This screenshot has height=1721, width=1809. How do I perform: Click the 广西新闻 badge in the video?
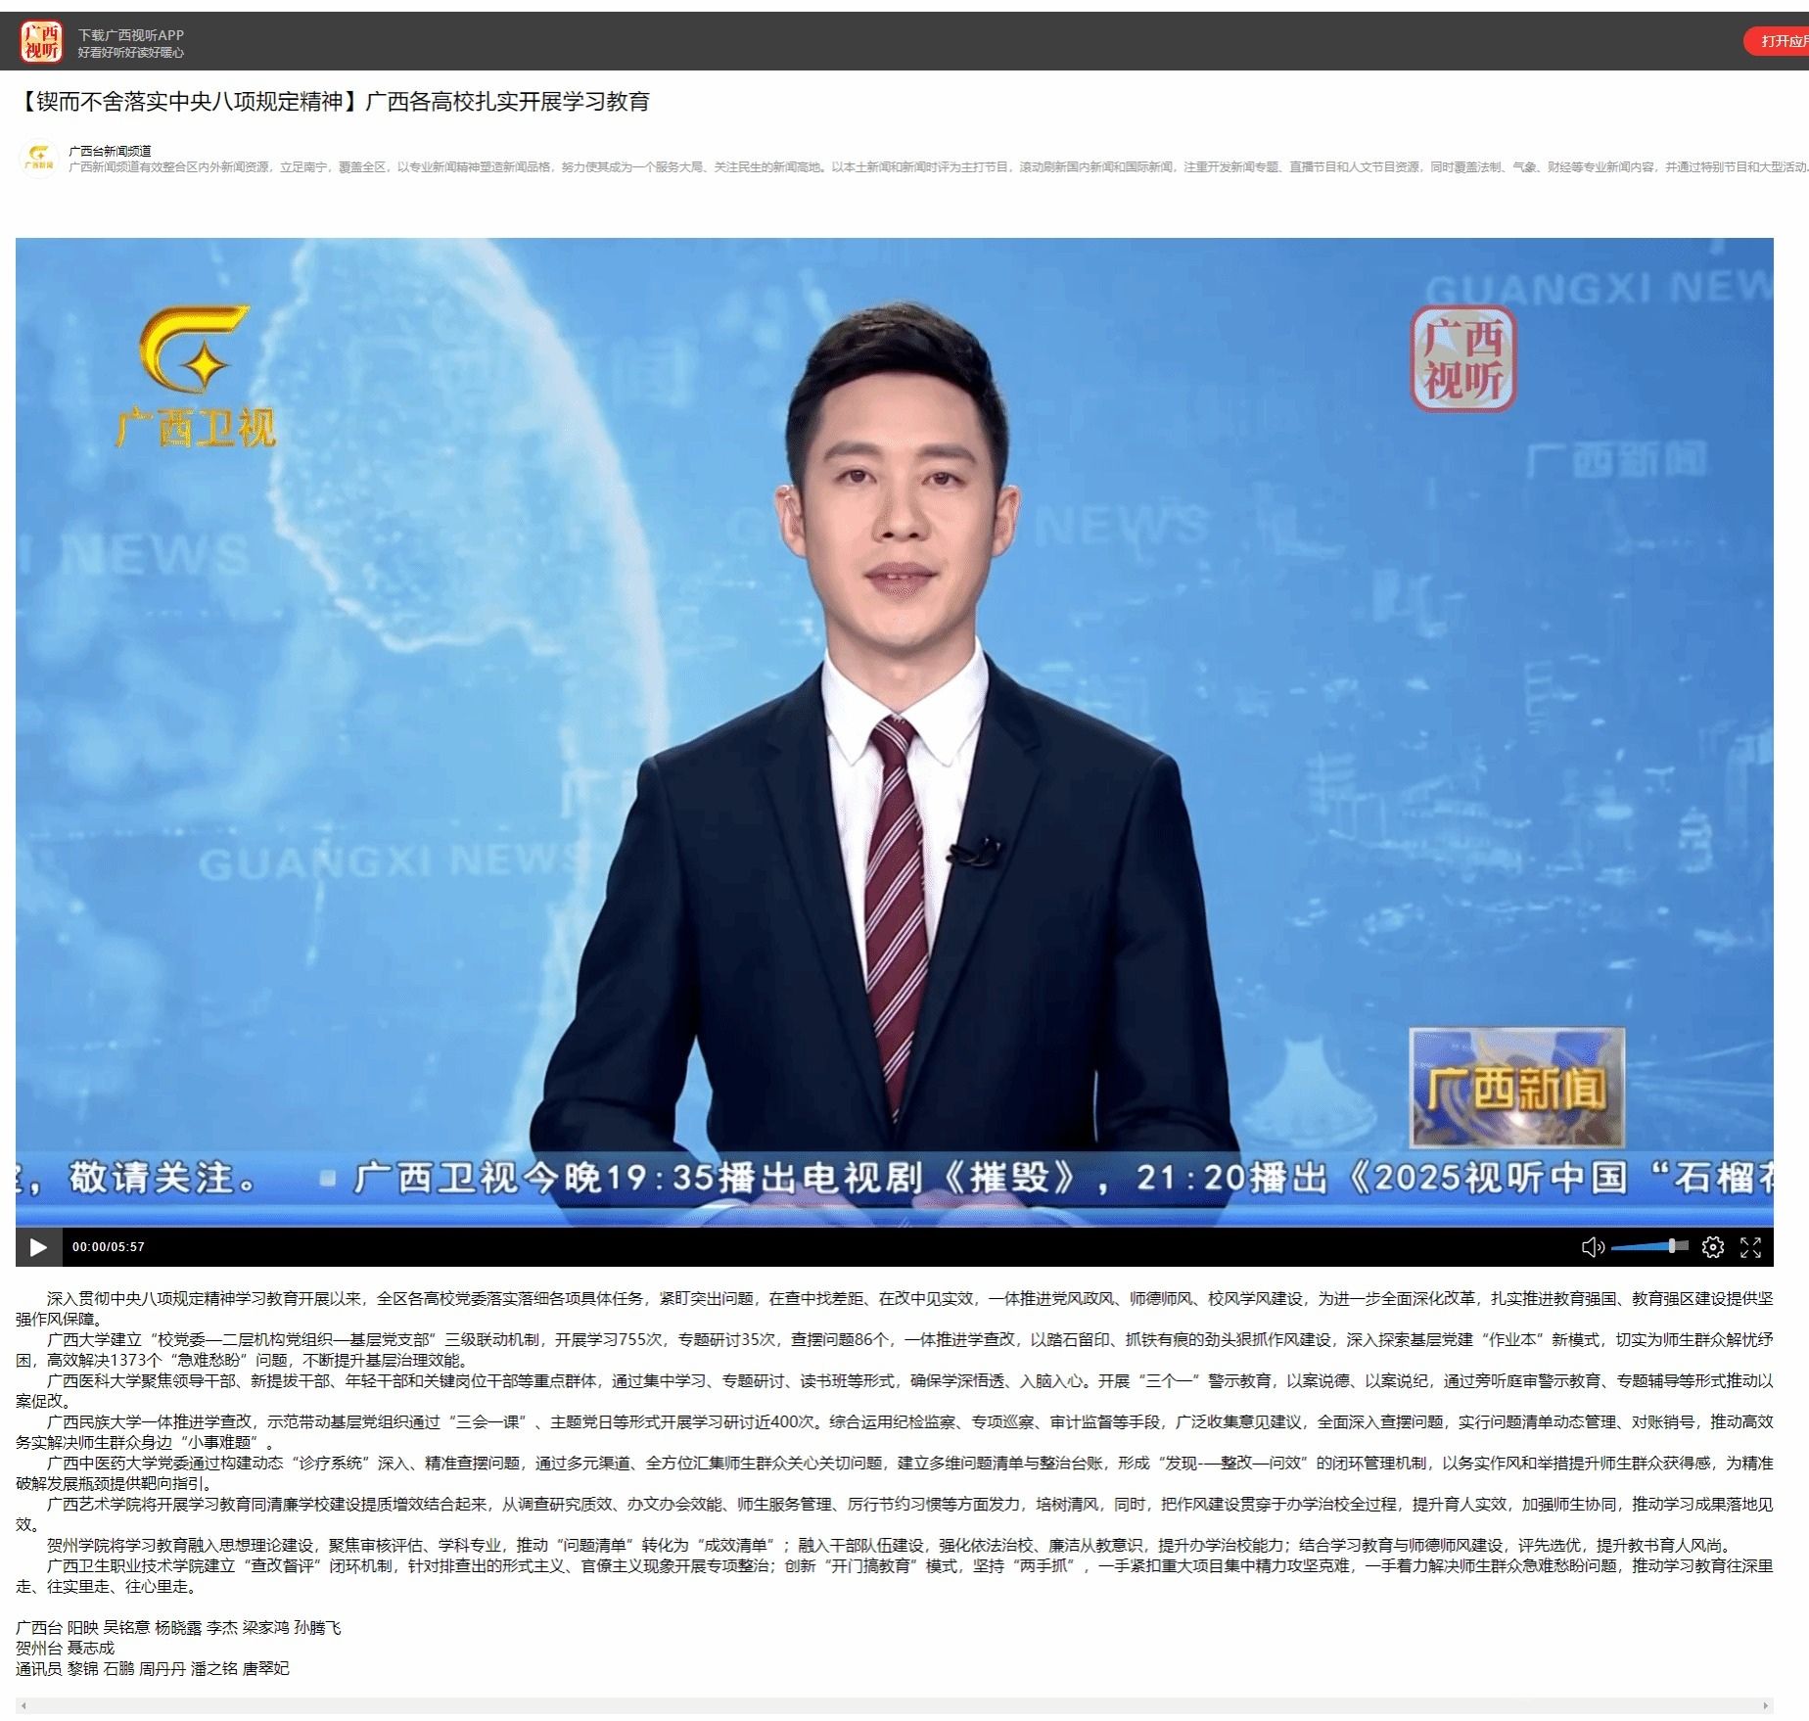[x=1516, y=1087]
